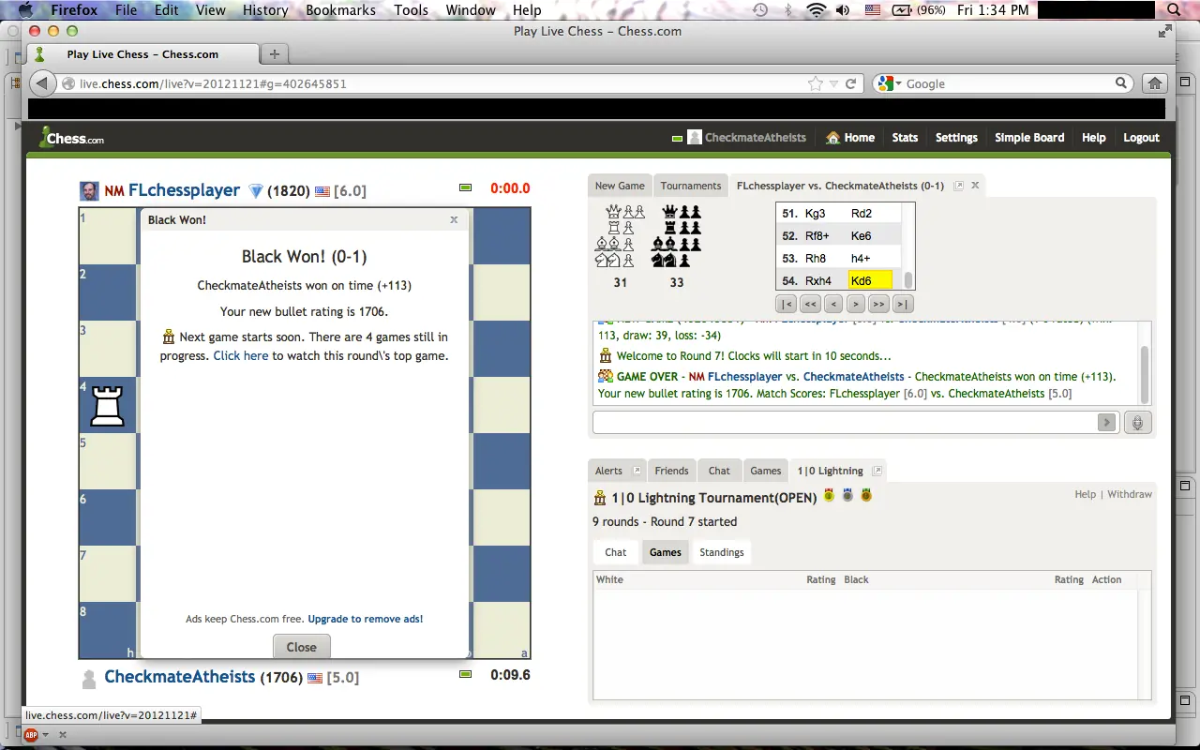Open the Tournaments tab

691,186
